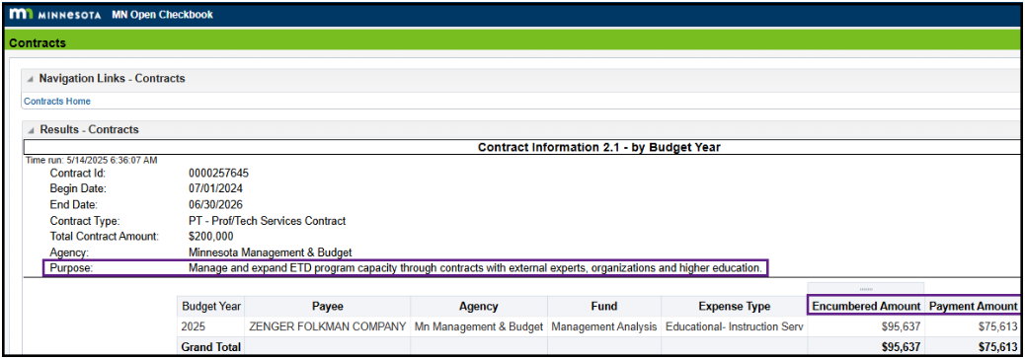Click the Minnesota logo in the header

point(55,15)
